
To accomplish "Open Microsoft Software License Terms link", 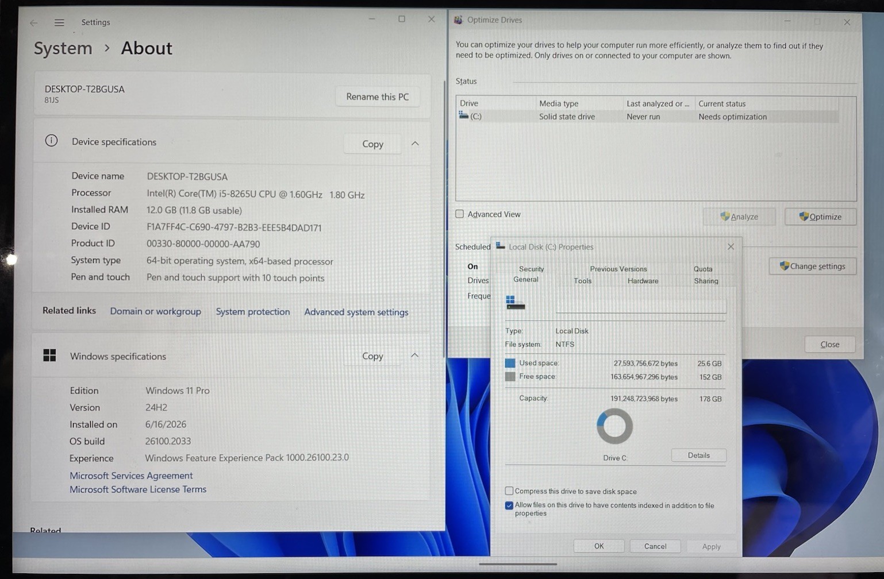I will coord(138,489).
